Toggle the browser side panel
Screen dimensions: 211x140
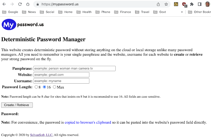[199, 4]
